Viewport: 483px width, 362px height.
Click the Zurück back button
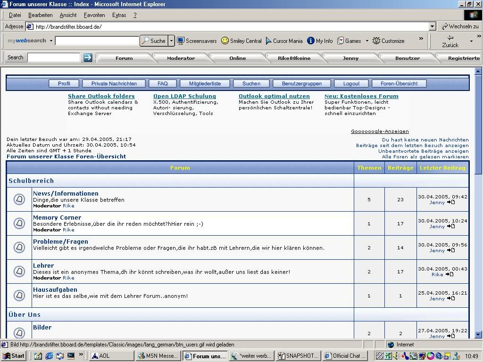450,41
